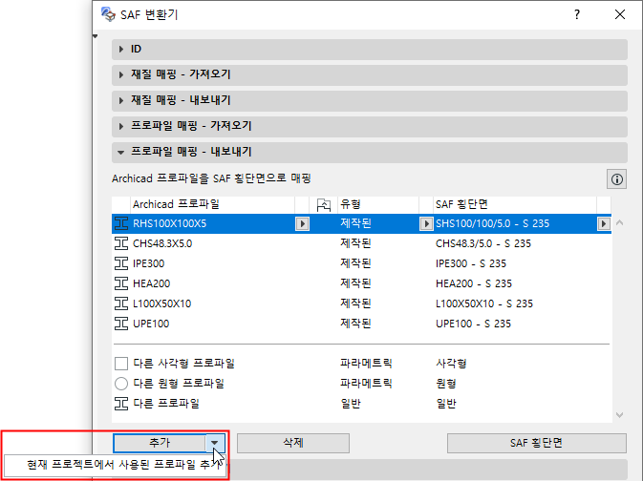The image size is (643, 481).
Task: Click 일반 type cell in 다른 프로파일 row
Action: [351, 404]
